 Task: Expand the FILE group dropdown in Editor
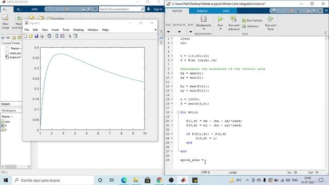pyautogui.click(x=168, y=32)
